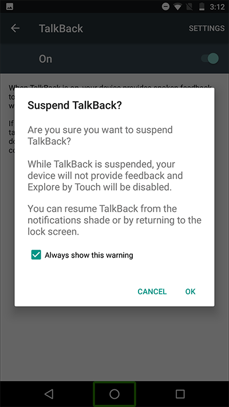
Task: Tap the TalkBack title in header
Action: 61,28
